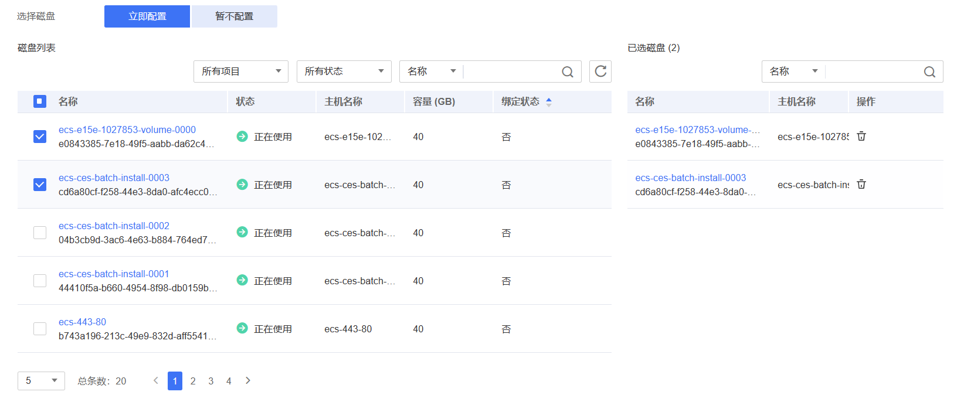Open ecs-ces-batch-install-0001 disk link
The image size is (964, 395).
[114, 274]
